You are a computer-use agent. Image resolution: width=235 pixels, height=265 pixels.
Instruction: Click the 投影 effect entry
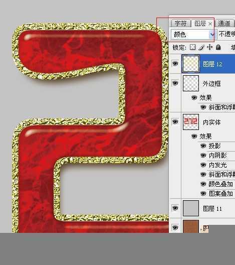(214, 146)
